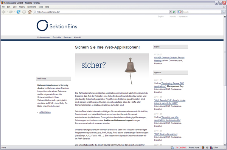This screenshot has width=227, height=150.
Task: Click the bell 'sicher?' banner image
Action: (x=112, y=69)
